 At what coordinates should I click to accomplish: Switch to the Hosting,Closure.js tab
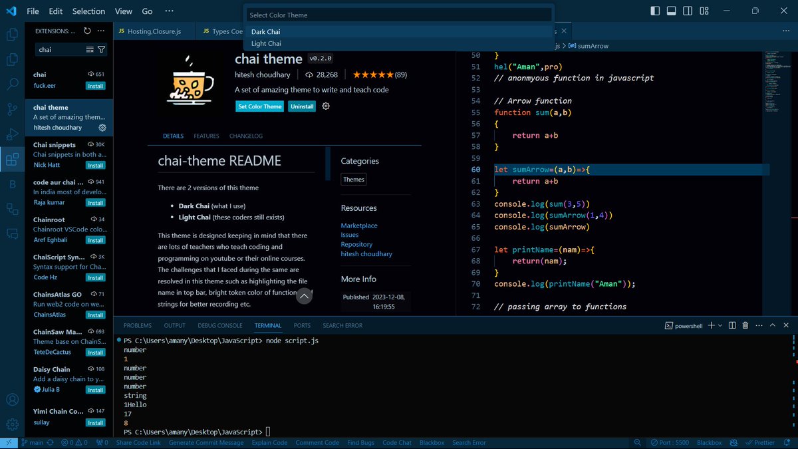click(x=154, y=31)
